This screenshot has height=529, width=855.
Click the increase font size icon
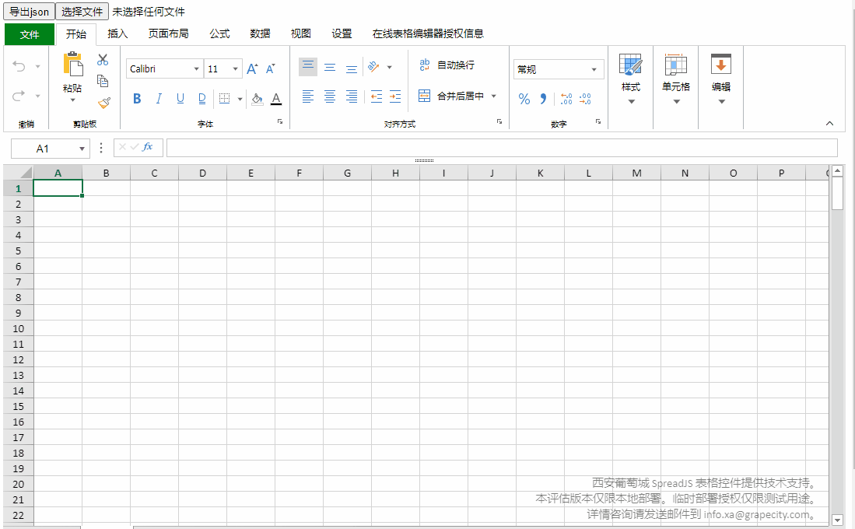coord(251,68)
